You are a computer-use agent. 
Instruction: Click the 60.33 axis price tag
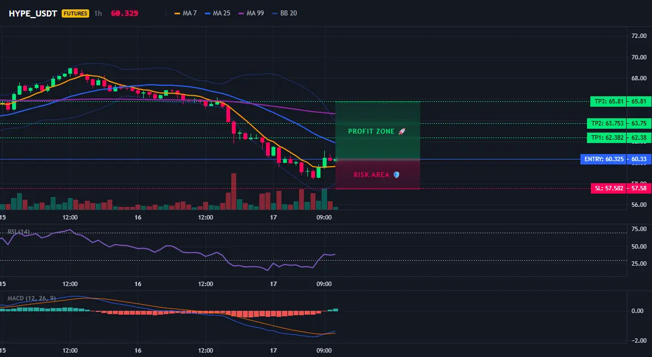pyautogui.click(x=639, y=159)
